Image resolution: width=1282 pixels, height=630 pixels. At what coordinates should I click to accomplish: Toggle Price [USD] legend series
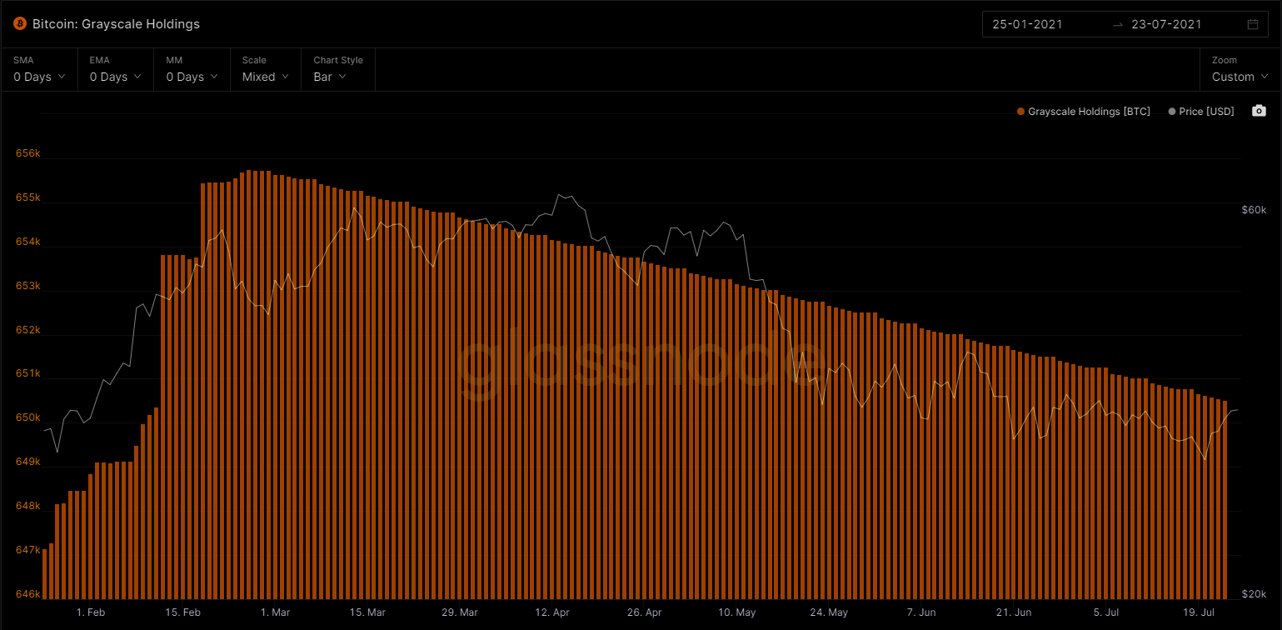1201,112
